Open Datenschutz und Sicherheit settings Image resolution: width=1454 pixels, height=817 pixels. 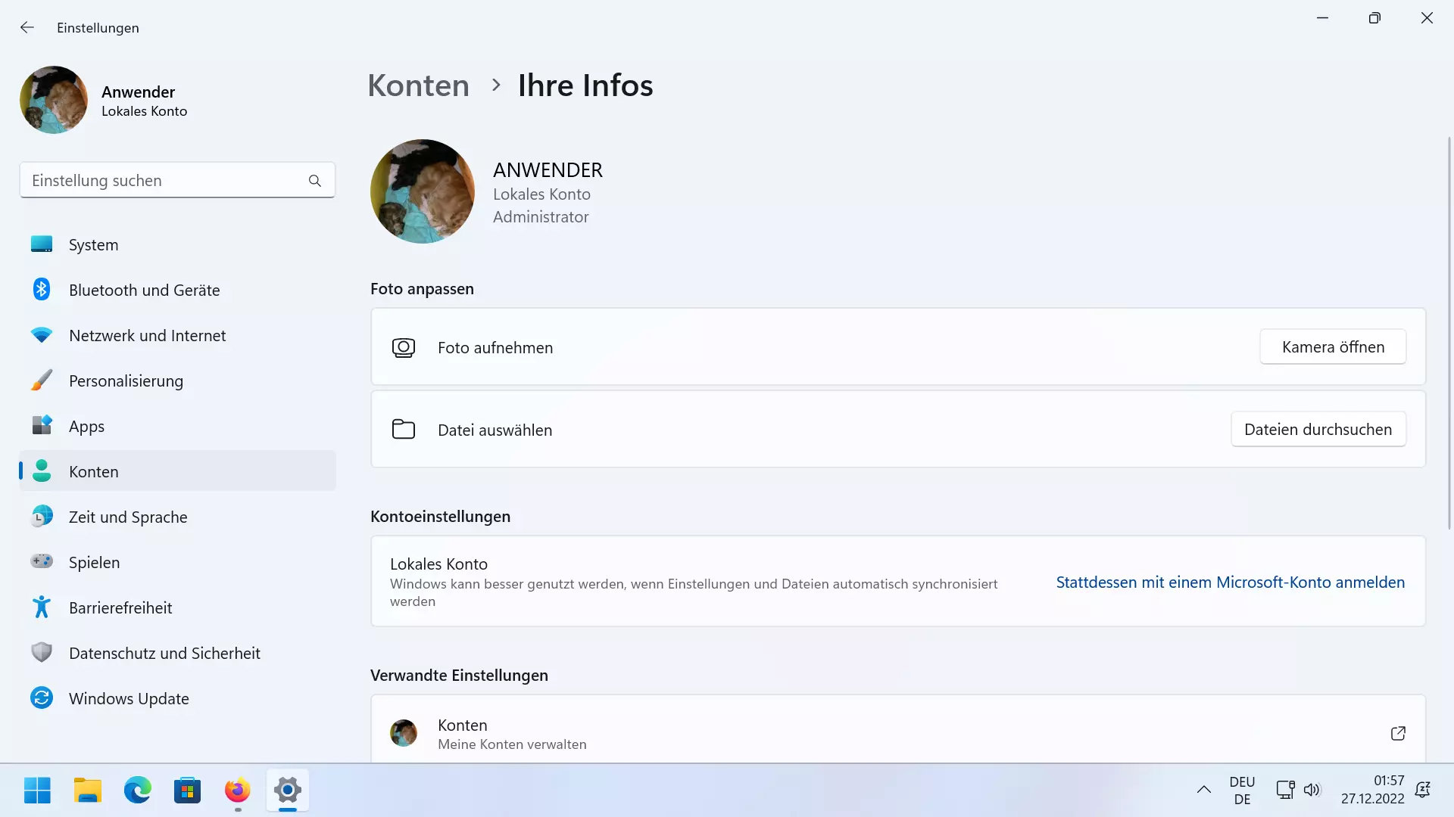click(177, 653)
